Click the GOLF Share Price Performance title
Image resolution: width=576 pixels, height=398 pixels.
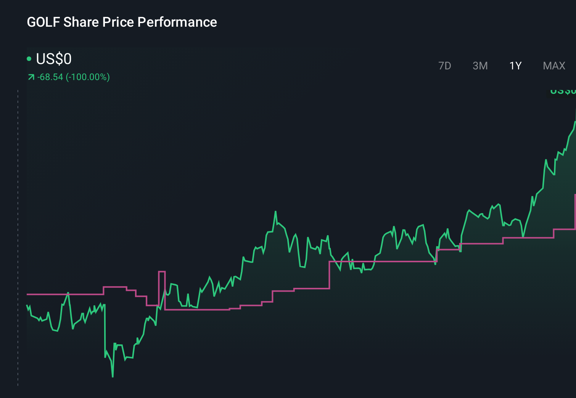pos(121,22)
